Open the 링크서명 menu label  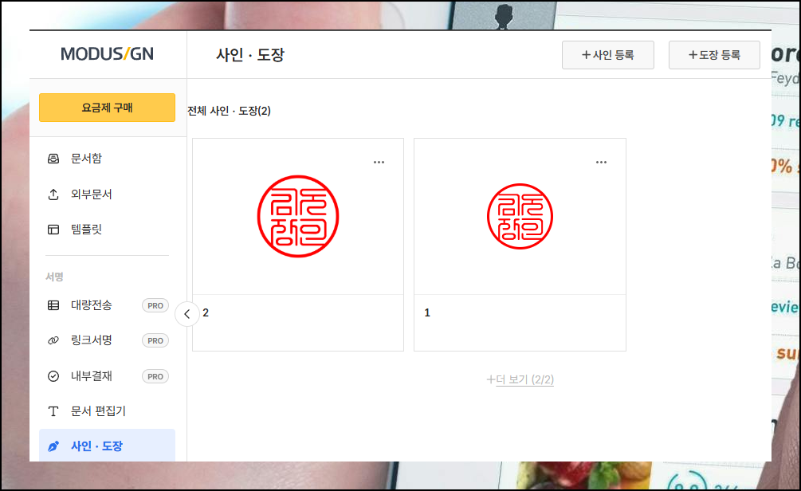[92, 340]
